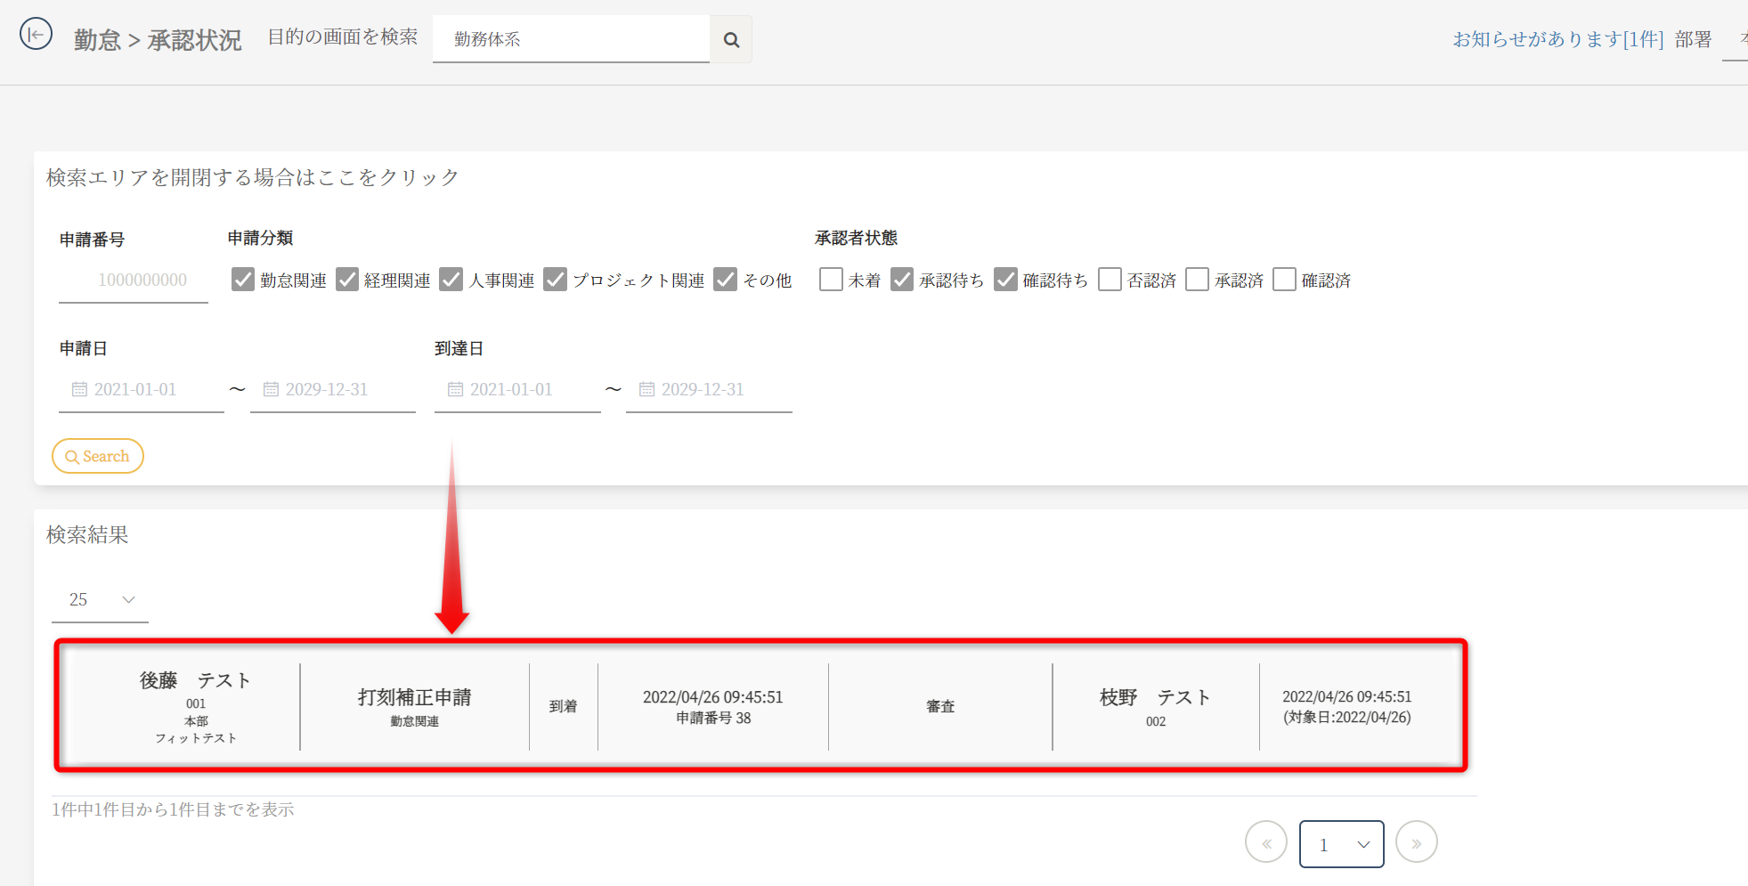
Task: Open the page number dropdown
Action: (1341, 844)
